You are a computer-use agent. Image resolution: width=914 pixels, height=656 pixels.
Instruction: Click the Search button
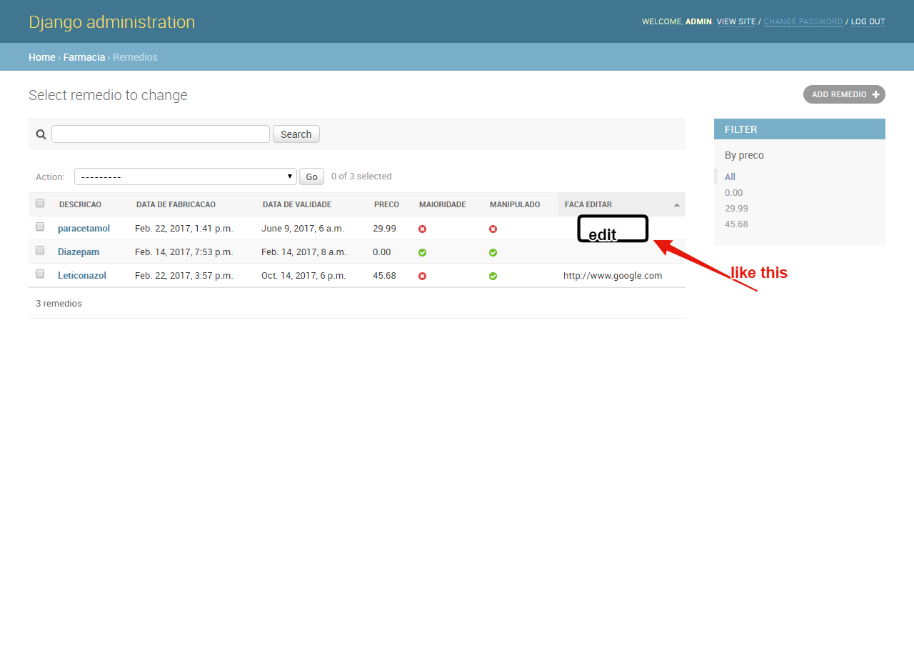coord(296,134)
